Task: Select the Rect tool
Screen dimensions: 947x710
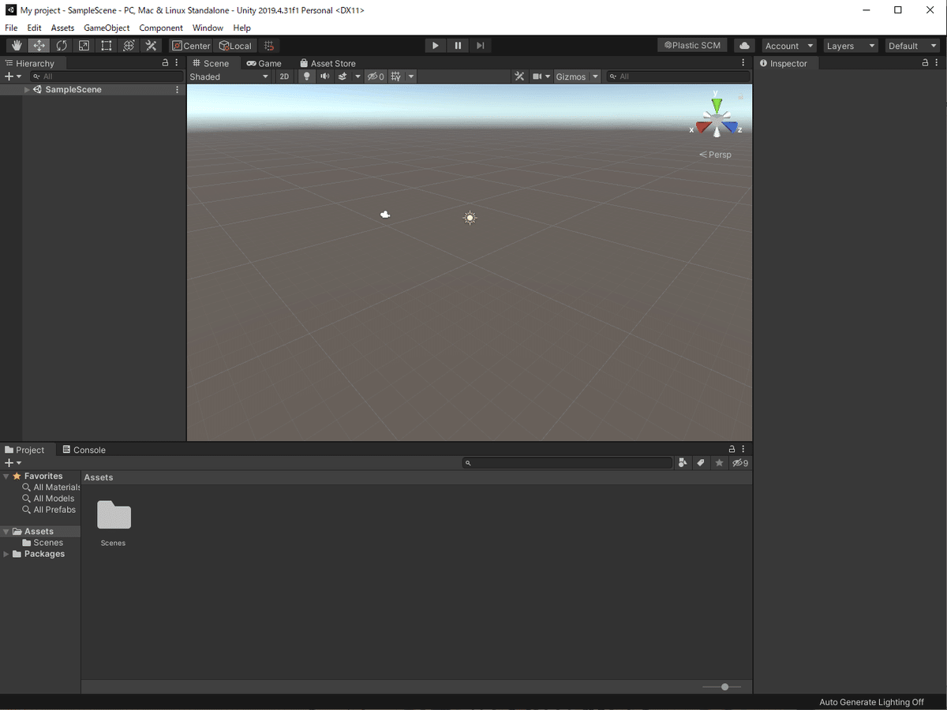Action: [106, 46]
